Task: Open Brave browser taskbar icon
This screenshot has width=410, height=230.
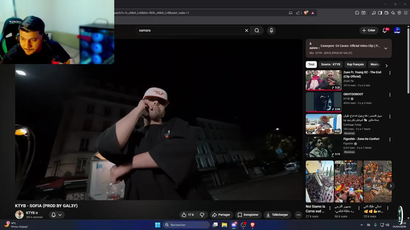Action: pyautogui.click(x=252, y=225)
